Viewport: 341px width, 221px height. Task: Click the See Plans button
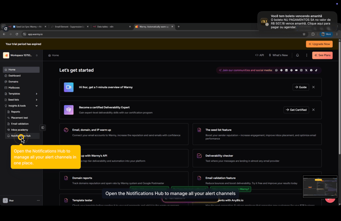(x=322, y=55)
